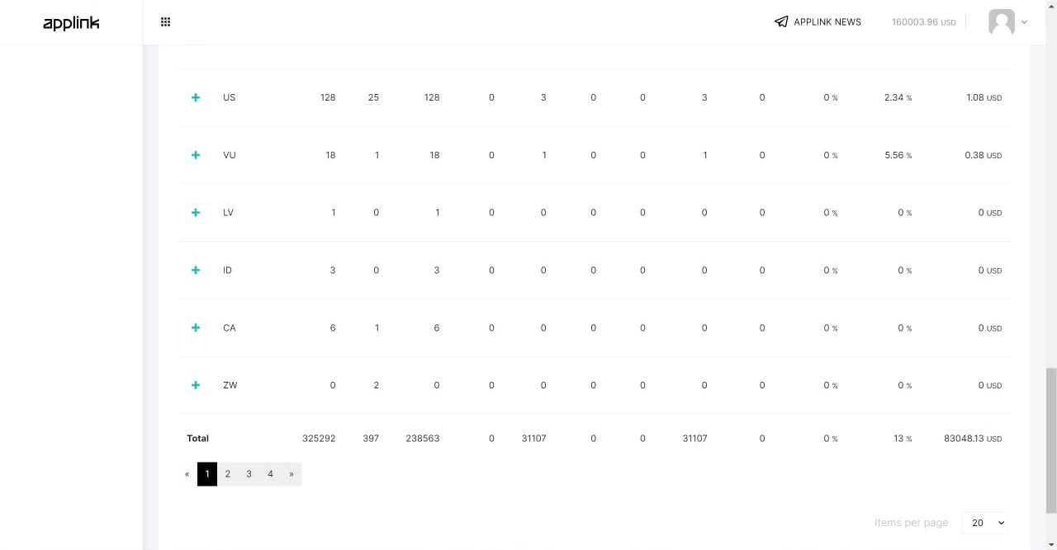Open the Items per page dropdown
This screenshot has width=1057, height=550.
[985, 523]
